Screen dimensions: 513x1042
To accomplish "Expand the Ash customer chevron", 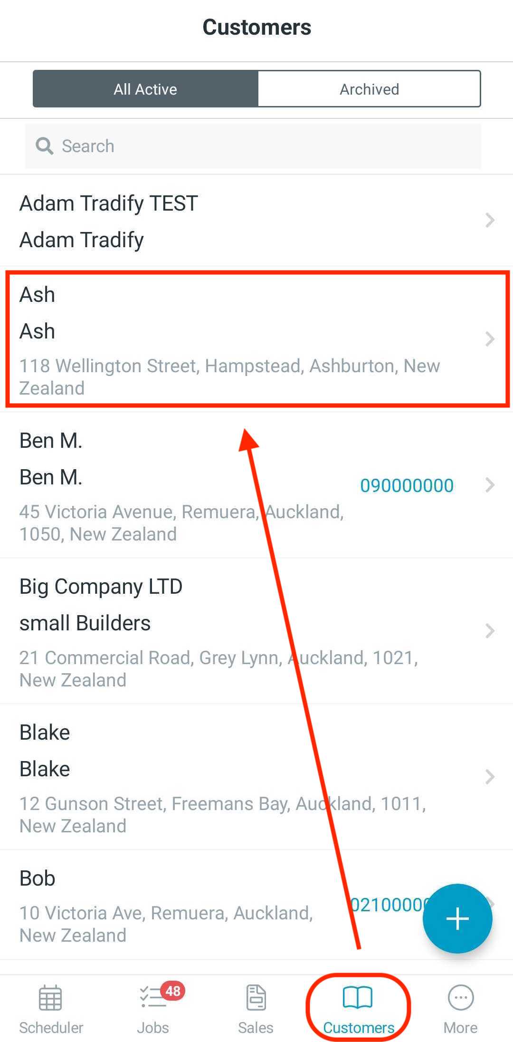I will pyautogui.click(x=490, y=339).
